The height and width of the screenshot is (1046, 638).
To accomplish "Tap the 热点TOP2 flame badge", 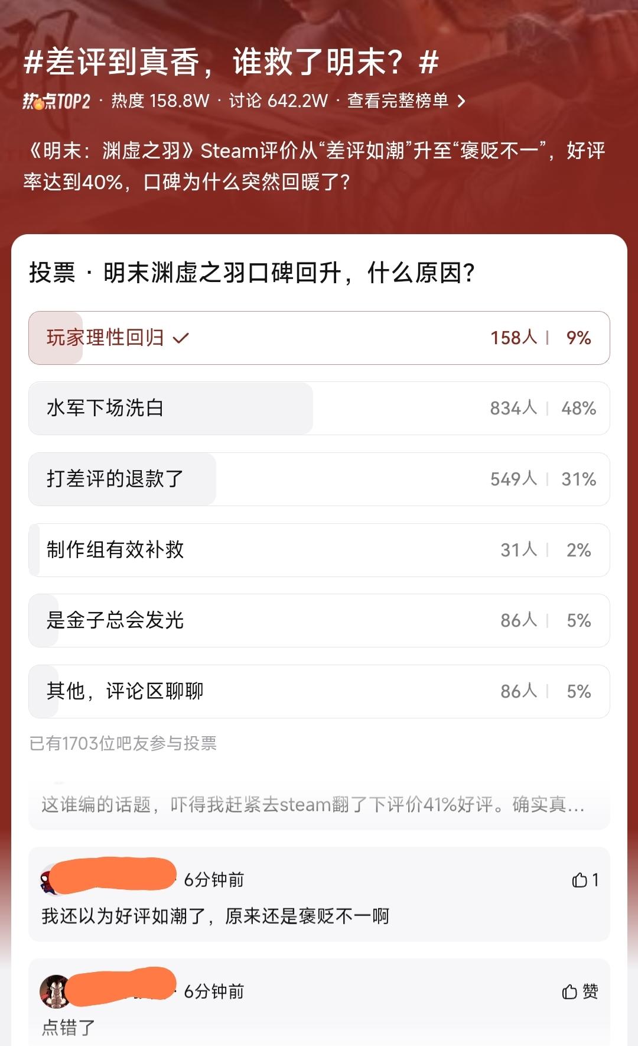I will [x=57, y=102].
